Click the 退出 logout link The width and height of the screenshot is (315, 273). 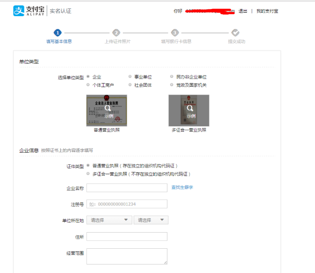[243, 11]
